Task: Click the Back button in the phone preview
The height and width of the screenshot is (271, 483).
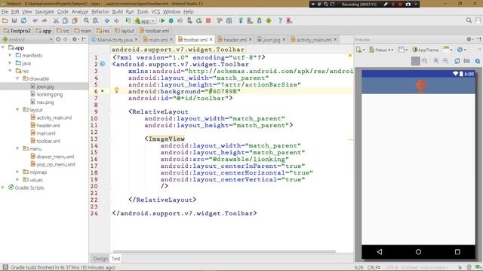Action: (380, 251)
